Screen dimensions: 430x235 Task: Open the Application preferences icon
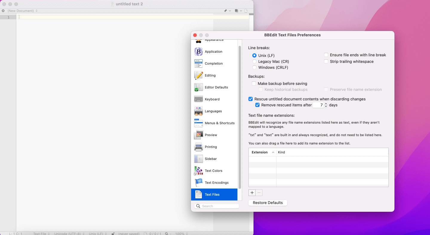199,52
